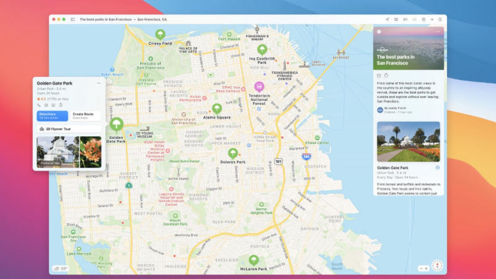Start the 3D Flyover Tour
The image size is (496, 279).
[69, 129]
